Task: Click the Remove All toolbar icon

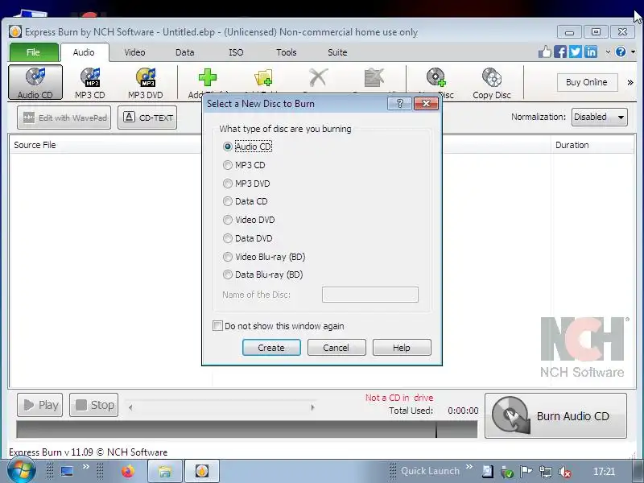Action: [x=374, y=77]
